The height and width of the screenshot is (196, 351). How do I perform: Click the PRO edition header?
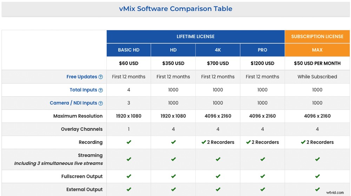point(263,50)
